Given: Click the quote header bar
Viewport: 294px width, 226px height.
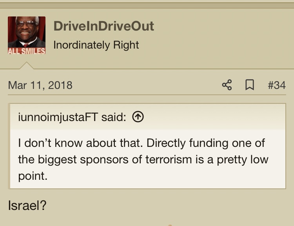Looking at the screenshot, I should click(148, 117).
